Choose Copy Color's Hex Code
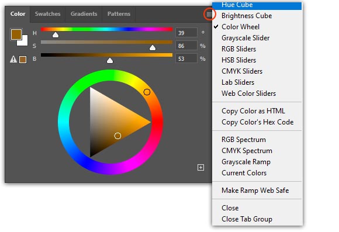Viewport: 339px width, 232px height. [257, 122]
